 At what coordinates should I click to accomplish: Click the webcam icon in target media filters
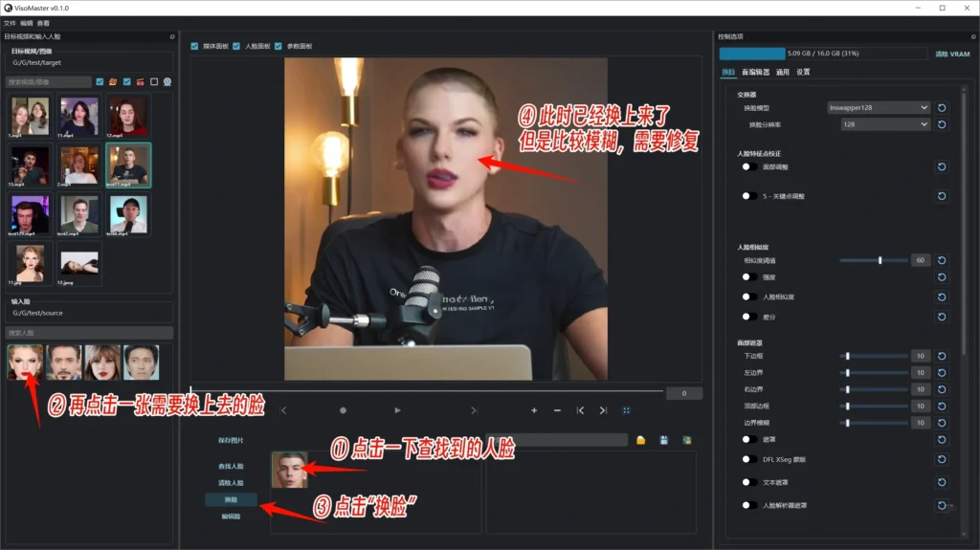click(x=167, y=82)
